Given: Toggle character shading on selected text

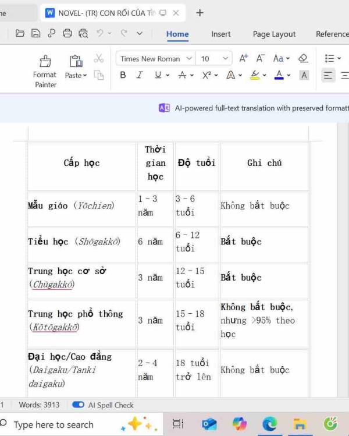Looking at the screenshot, I should coord(304,75).
